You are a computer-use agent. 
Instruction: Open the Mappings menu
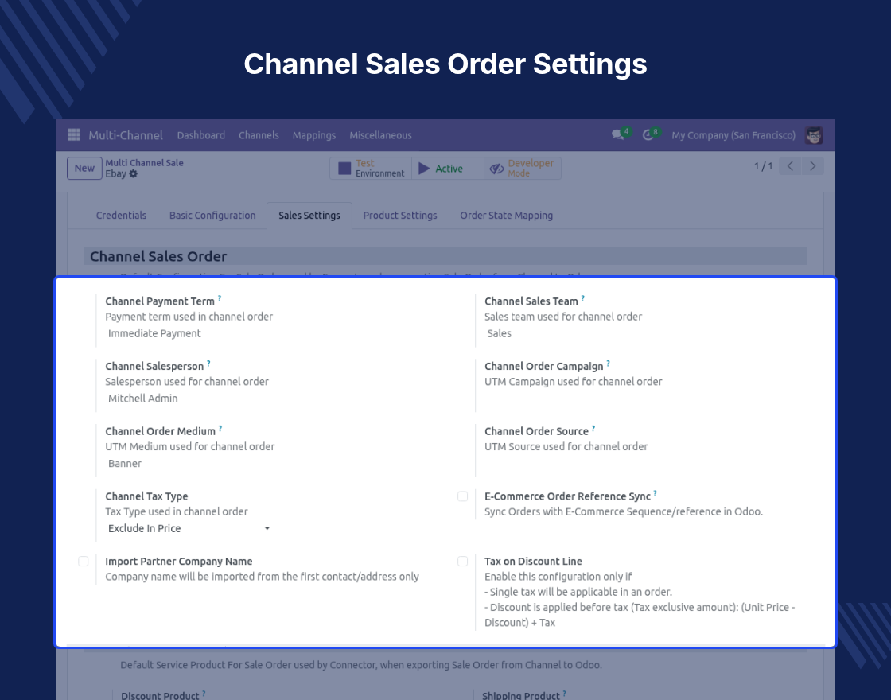click(314, 135)
